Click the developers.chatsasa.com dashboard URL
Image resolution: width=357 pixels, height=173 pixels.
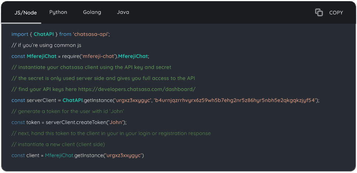point(136,89)
